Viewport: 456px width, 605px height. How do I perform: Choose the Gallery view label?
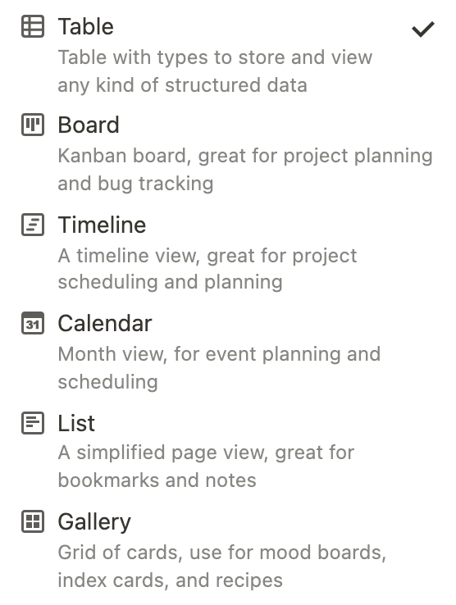pyautogui.click(x=94, y=522)
